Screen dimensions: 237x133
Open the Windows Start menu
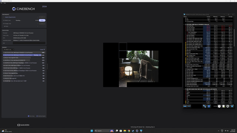click(92, 131)
